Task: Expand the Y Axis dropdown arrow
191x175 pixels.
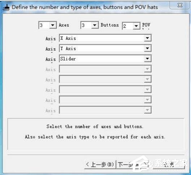Action: (x=147, y=48)
